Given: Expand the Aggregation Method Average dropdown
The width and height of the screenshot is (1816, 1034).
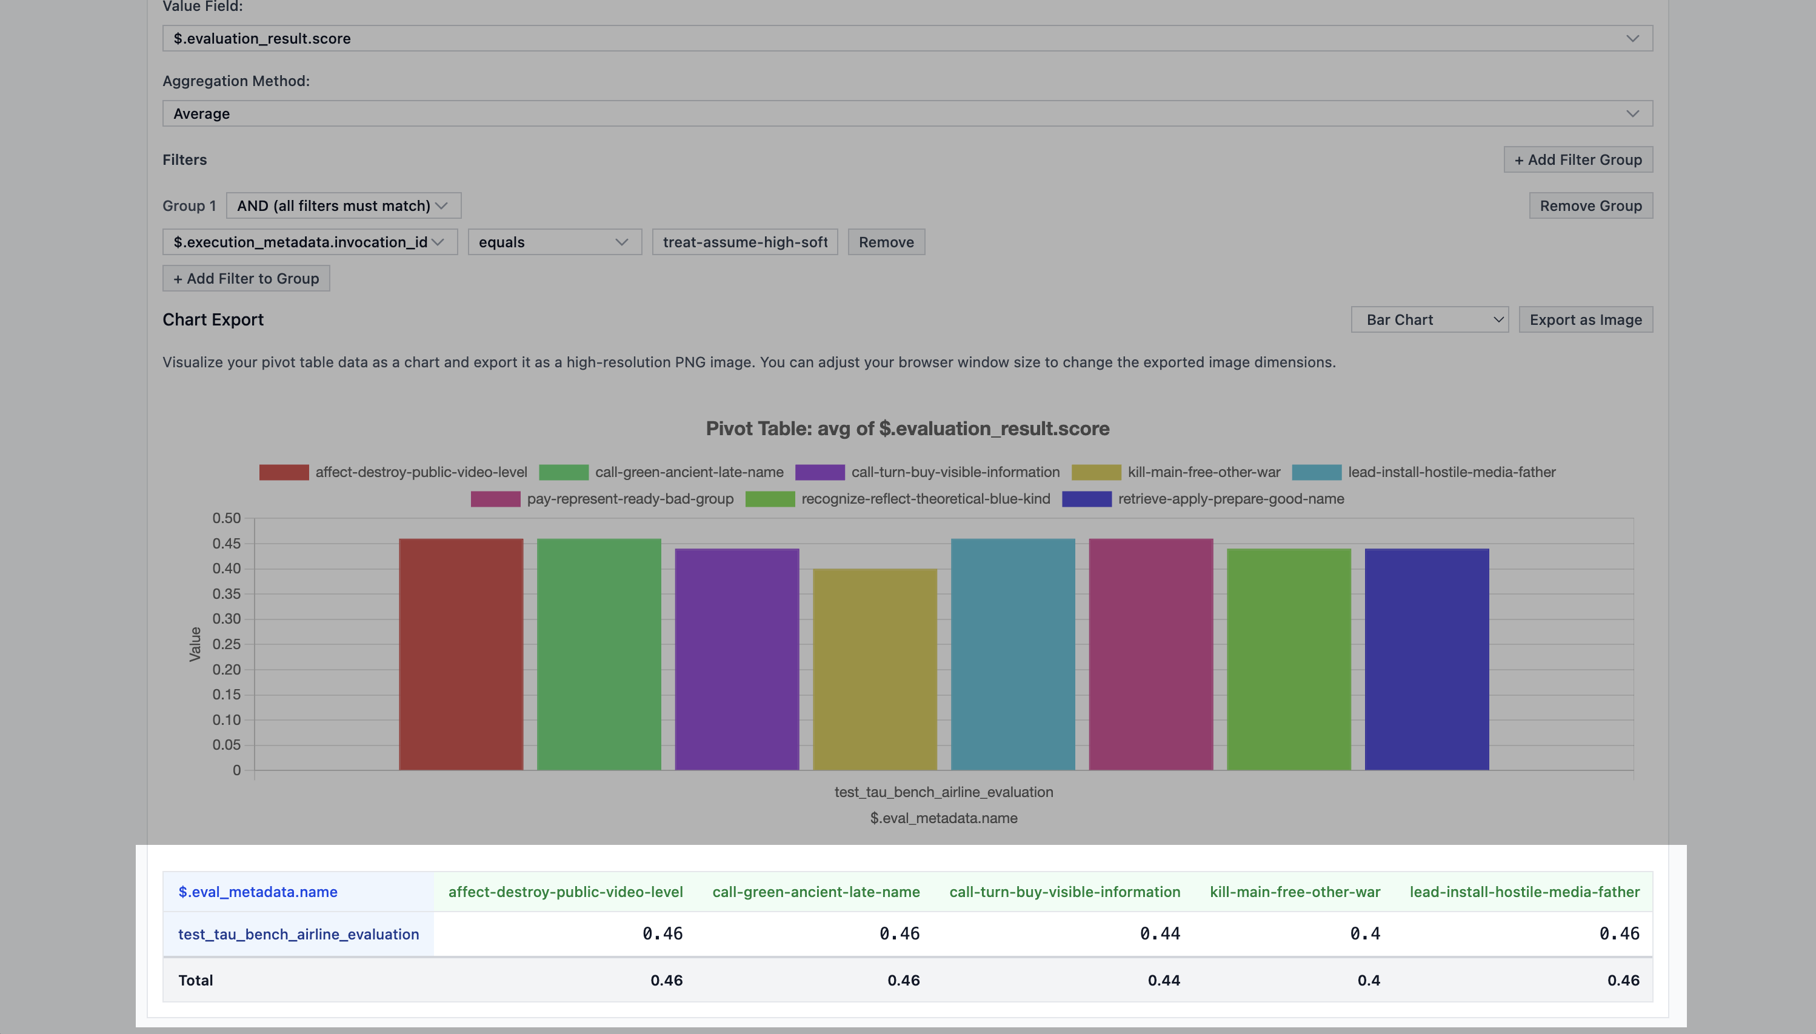Looking at the screenshot, I should (907, 113).
